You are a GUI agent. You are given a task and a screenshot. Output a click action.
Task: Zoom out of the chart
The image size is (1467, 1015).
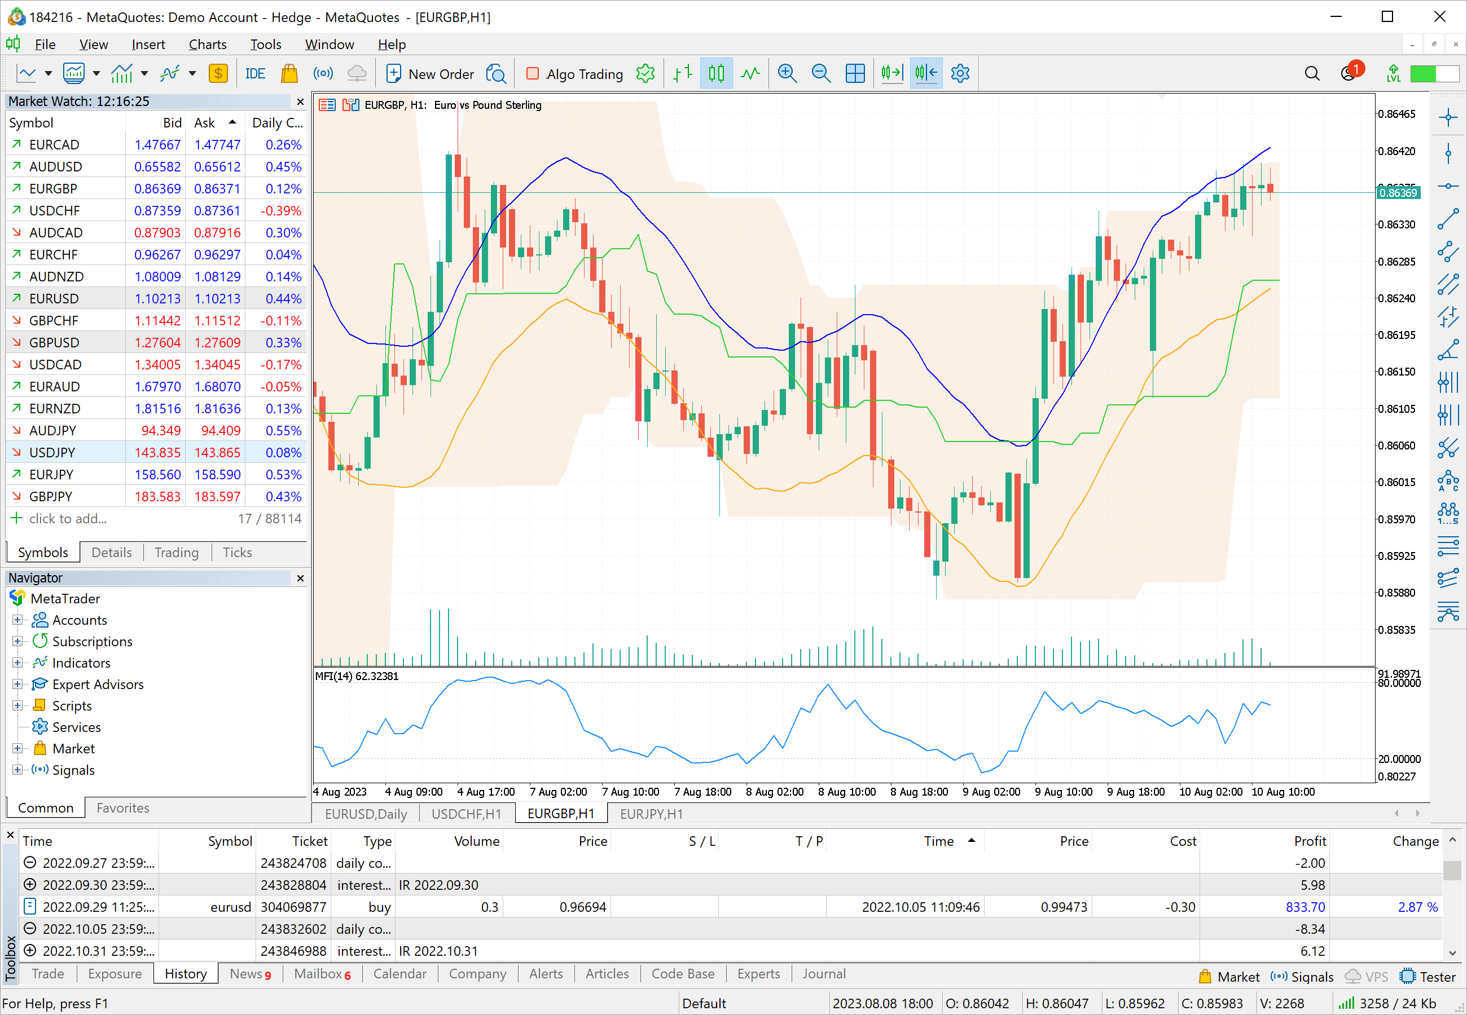[x=820, y=74]
